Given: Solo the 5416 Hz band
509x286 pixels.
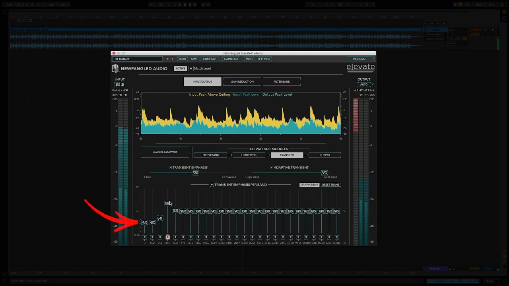Looking at the screenshot, I should coord(268,238).
